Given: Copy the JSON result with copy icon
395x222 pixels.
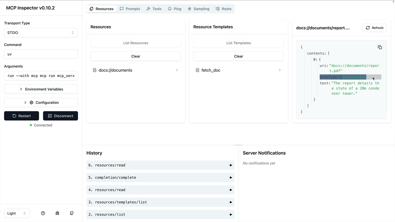Looking at the screenshot, I should pos(380,47).
